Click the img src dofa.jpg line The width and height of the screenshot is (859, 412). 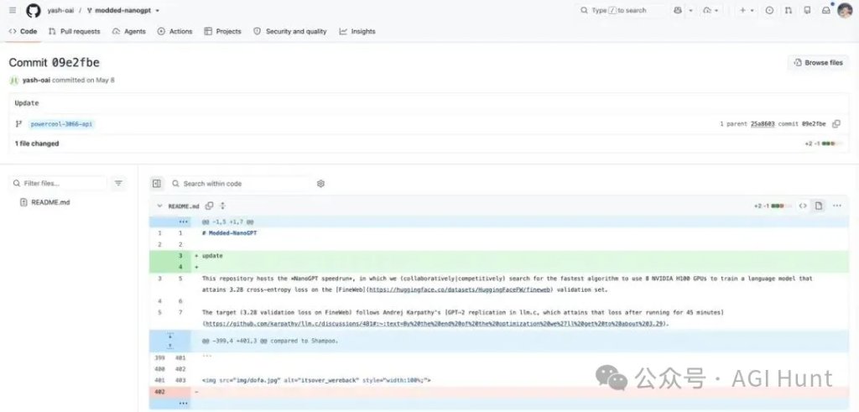point(316,379)
